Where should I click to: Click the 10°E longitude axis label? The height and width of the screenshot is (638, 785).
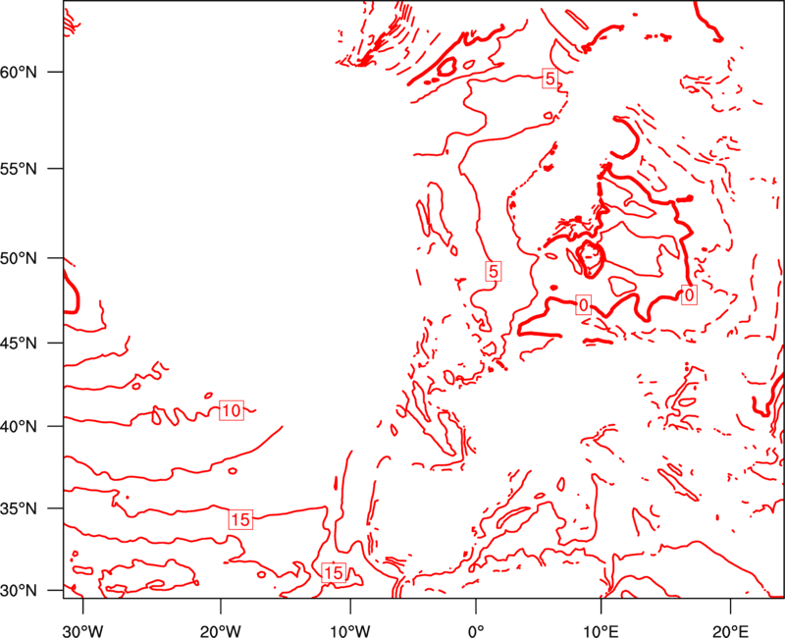601,631
